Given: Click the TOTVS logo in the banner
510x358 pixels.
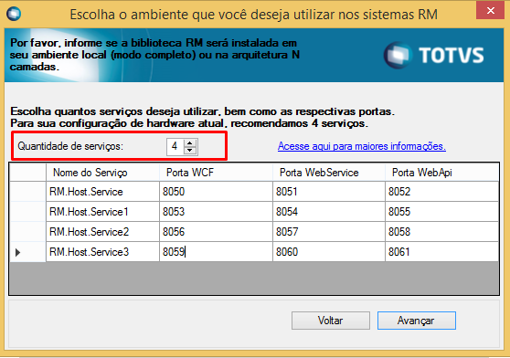Looking at the screenshot, I should pos(433,55).
